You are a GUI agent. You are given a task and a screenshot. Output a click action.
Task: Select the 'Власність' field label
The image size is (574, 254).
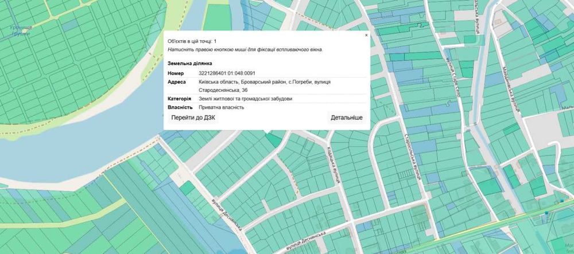pyautogui.click(x=180, y=107)
